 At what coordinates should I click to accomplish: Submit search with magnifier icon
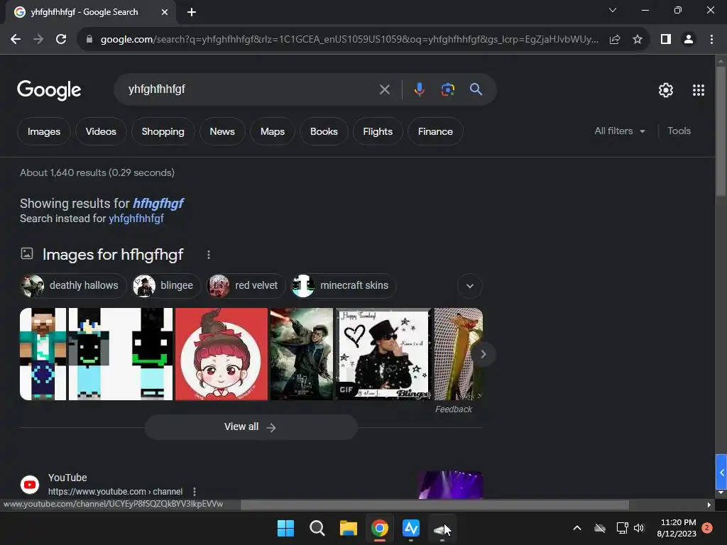(x=476, y=89)
